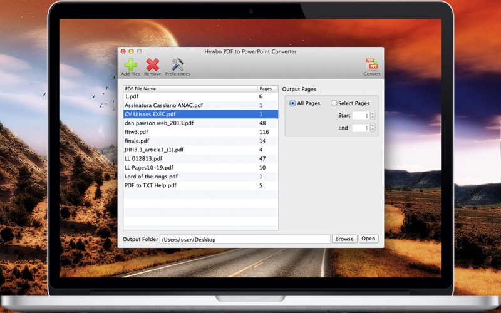Viewport: 501px width, 313px height.
Task: Choose the Select Pages radio option
Action: coord(334,103)
